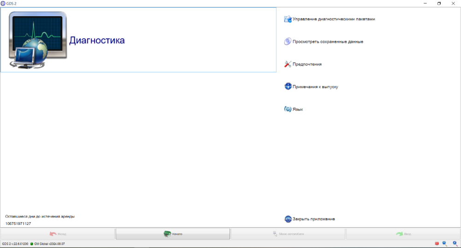Image resolution: width=461 pixels, height=248 pixels.
Task: Click GDS 2 v.22.6.01200 version text
Action: click(x=15, y=244)
